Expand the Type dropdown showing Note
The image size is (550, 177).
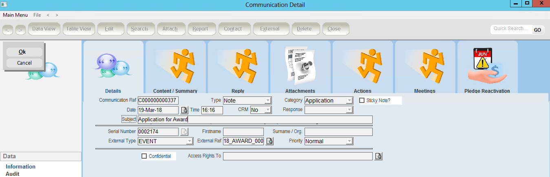pyautogui.click(x=268, y=101)
